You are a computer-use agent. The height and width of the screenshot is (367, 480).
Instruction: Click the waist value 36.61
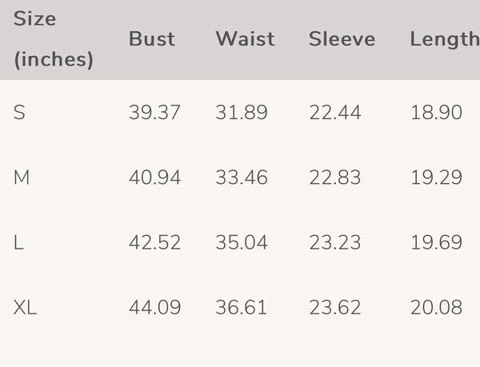(x=241, y=307)
